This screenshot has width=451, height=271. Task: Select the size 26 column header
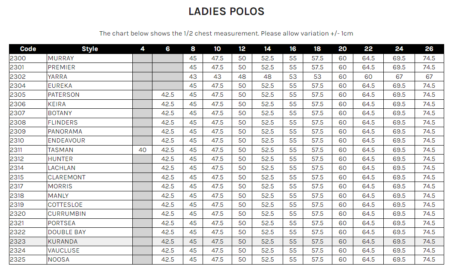click(429, 49)
